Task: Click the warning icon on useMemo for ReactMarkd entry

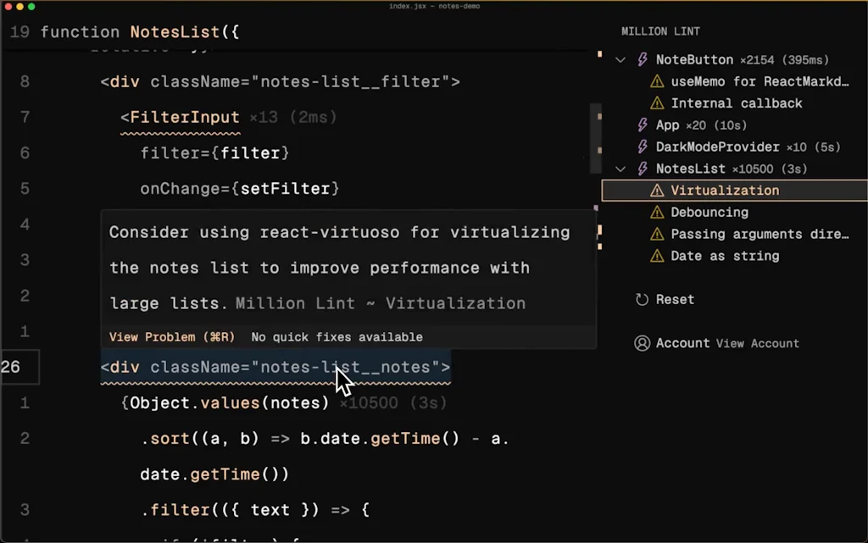Action: click(x=659, y=81)
